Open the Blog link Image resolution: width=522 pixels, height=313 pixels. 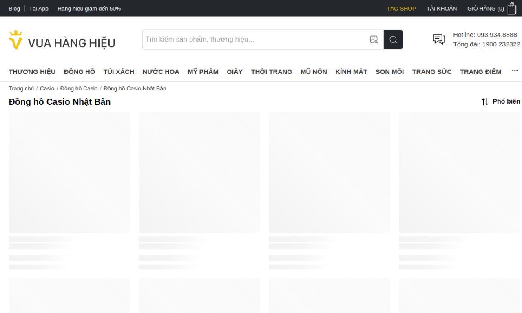pyautogui.click(x=14, y=8)
